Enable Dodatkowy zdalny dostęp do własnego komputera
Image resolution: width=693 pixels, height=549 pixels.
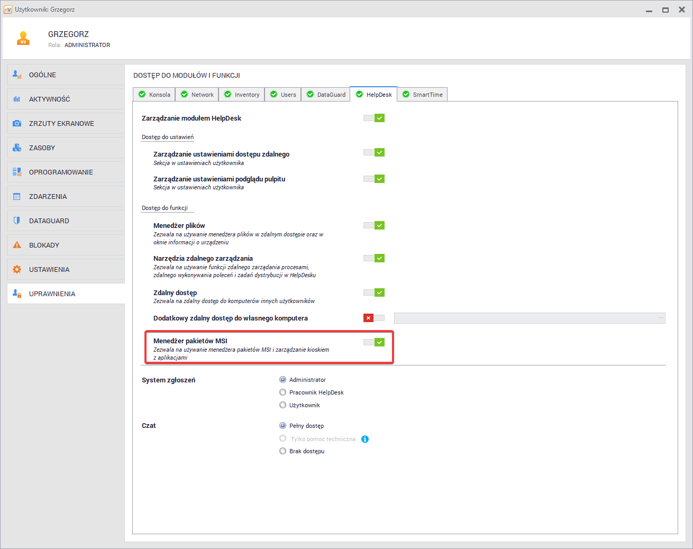point(374,318)
